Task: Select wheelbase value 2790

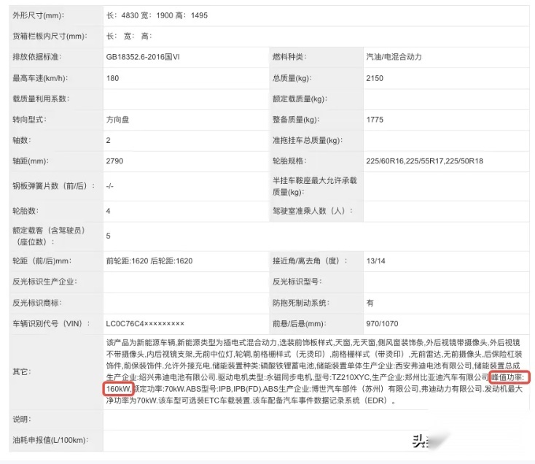Action: (114, 161)
